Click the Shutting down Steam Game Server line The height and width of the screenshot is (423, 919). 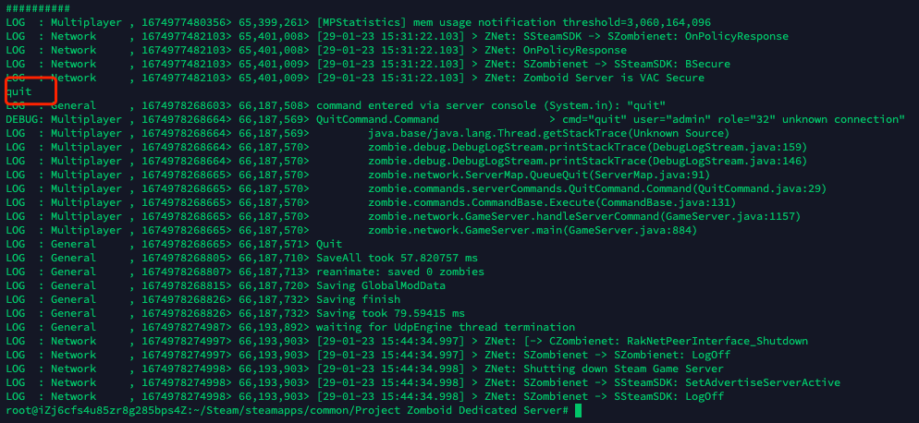[364, 369]
